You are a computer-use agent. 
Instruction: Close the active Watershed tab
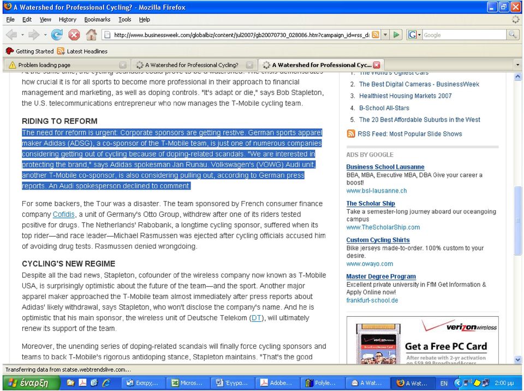pos(377,65)
